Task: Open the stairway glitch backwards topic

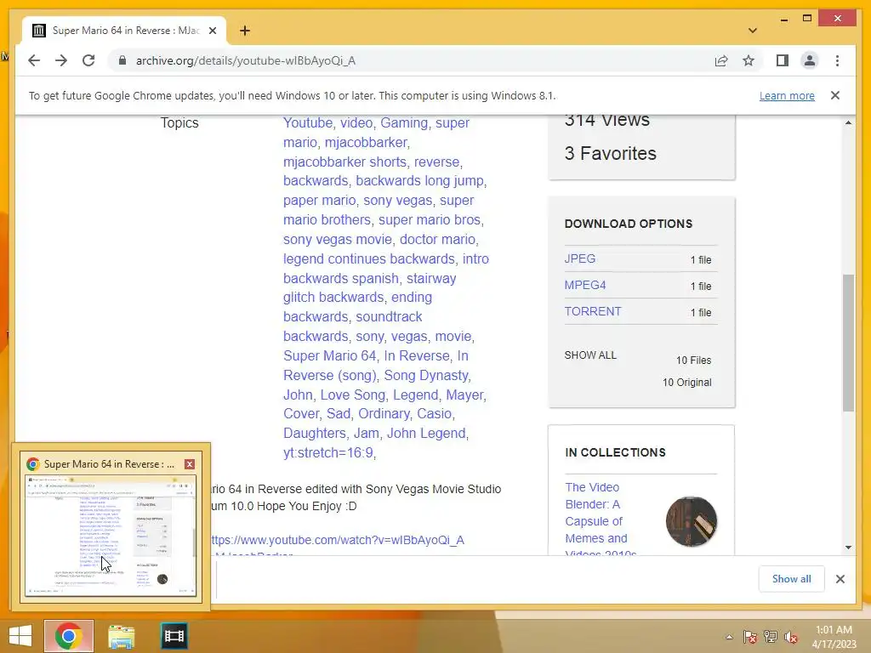Action: click(370, 287)
